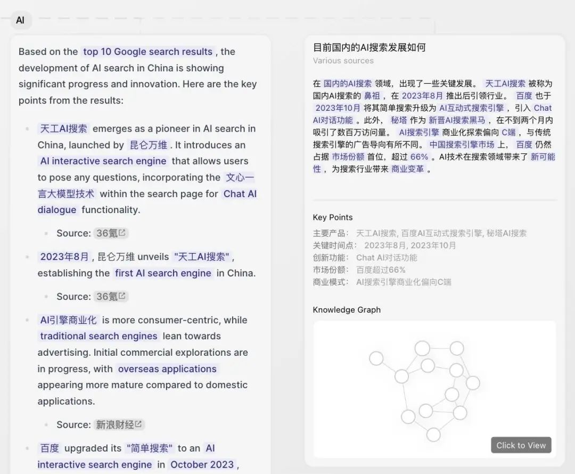Click AI搜索引擎 before 商业化探索偏向
This screenshot has width=575, height=474.
[419, 133]
